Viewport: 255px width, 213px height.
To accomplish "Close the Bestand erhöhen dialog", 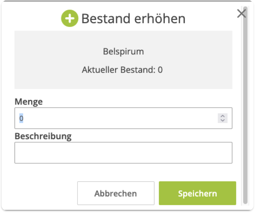I will (x=241, y=14).
